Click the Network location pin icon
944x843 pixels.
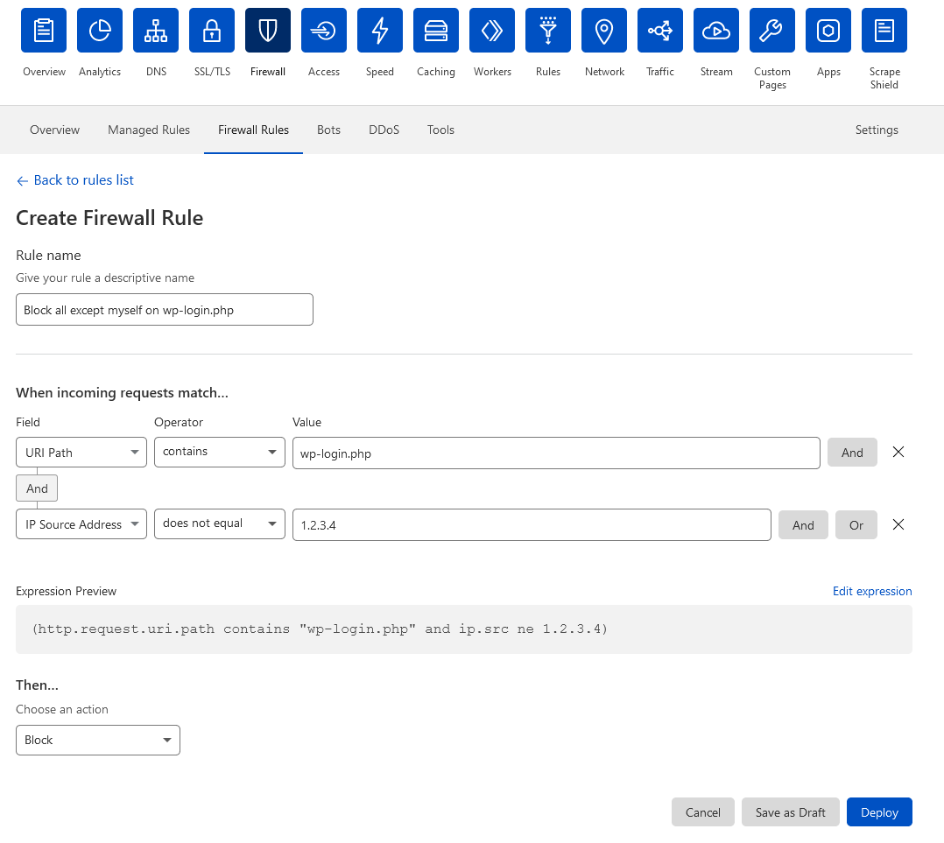coord(604,31)
